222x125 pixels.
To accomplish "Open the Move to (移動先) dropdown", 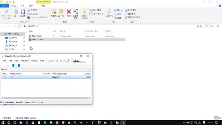I will (x=54, y=13).
